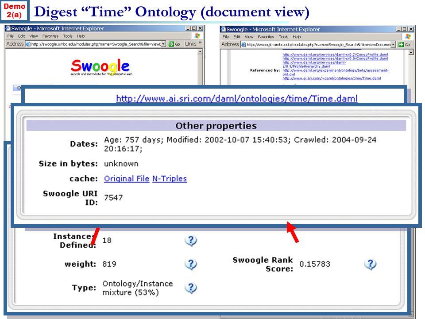Screen dimensions: 425x319
Task: Open the View menu in left IE window
Action: 34,36
